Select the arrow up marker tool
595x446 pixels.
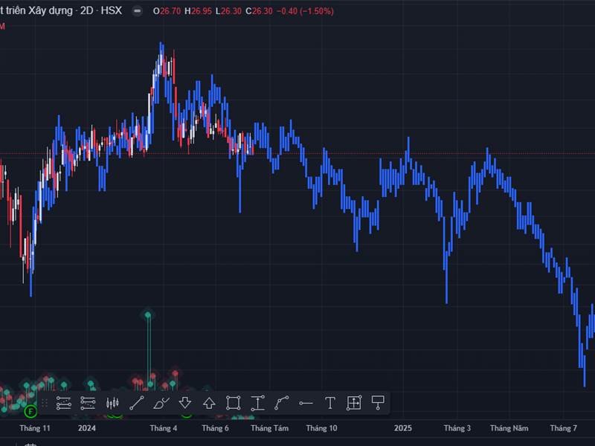coord(209,403)
